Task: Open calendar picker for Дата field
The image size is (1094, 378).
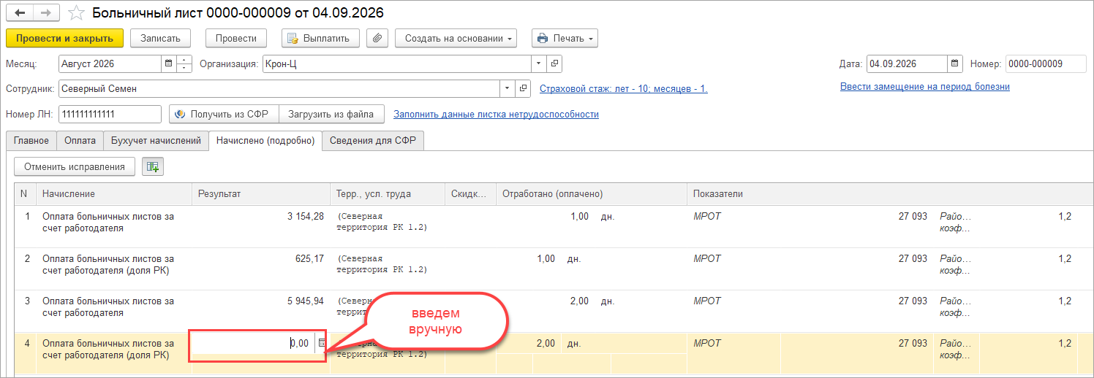Action: 955,64
